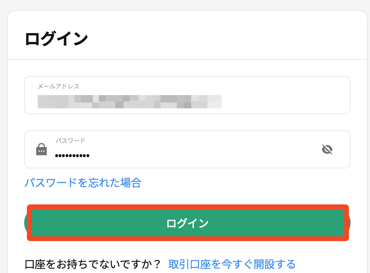Focus the メールアドレス input field
370x273 pixels.
pyautogui.click(x=187, y=95)
